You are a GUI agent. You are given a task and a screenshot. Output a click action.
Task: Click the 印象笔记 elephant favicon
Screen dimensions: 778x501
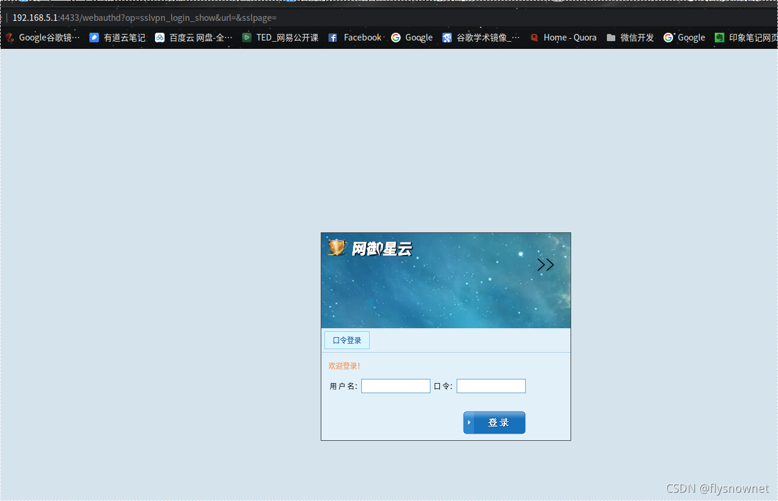click(x=720, y=38)
